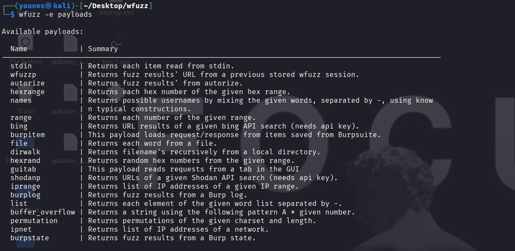Click the 'Summary' column header
The width and height of the screenshot is (515, 251).
point(103,49)
